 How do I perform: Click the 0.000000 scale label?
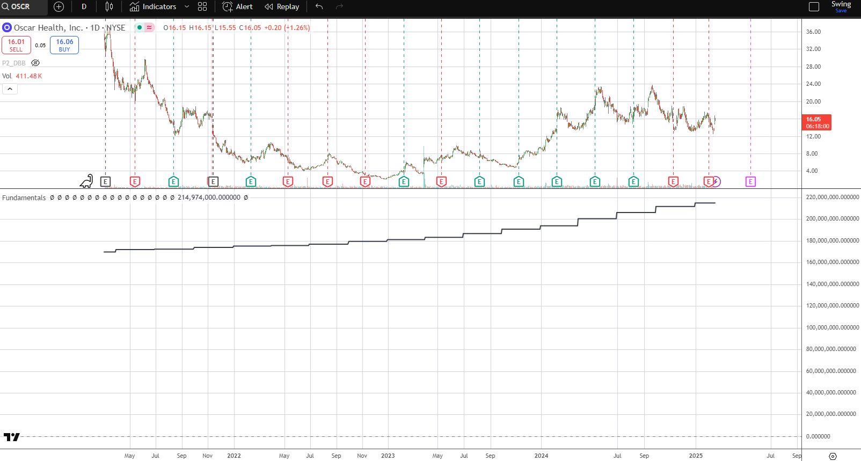coord(818,436)
